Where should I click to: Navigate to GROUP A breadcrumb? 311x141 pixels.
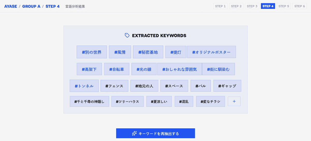(31, 6)
